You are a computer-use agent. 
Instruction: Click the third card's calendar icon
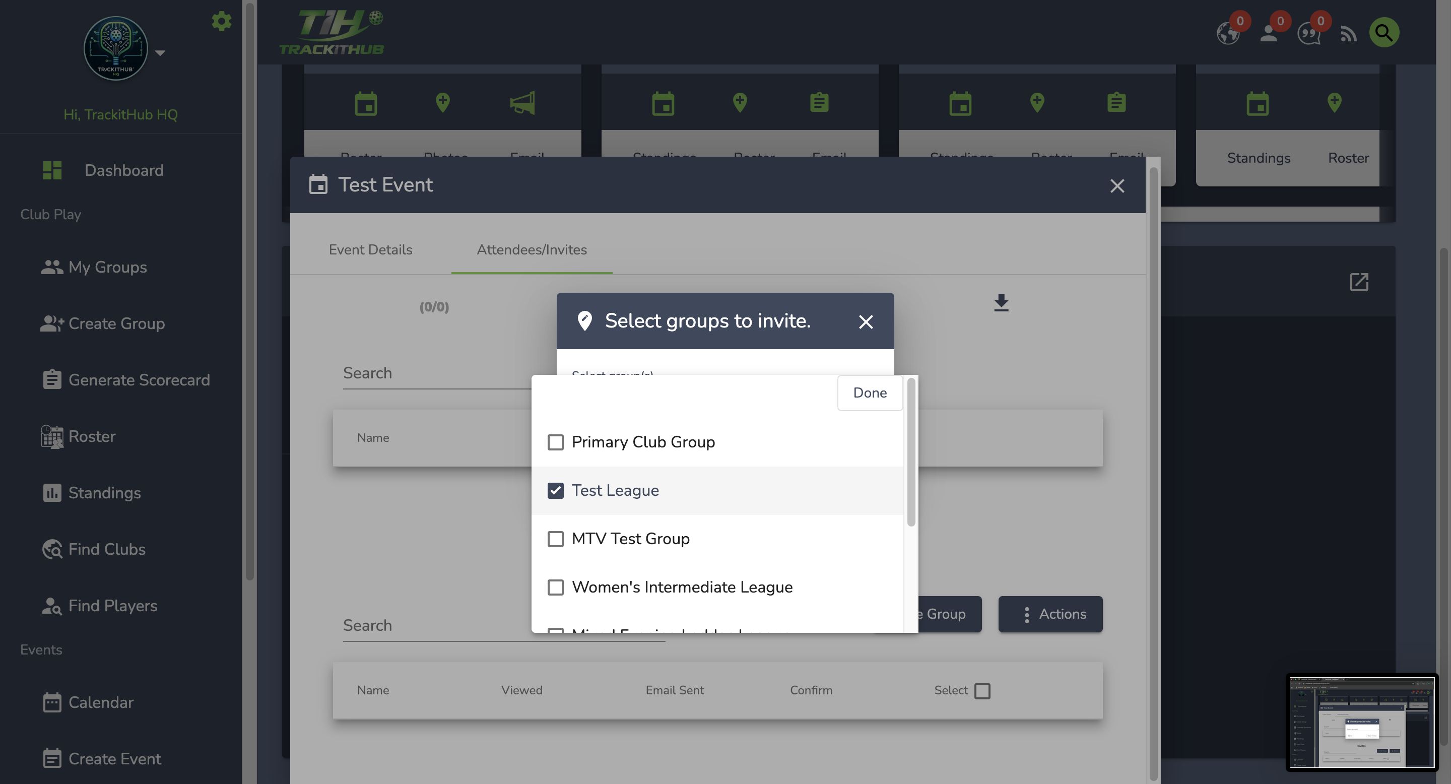coord(960,104)
